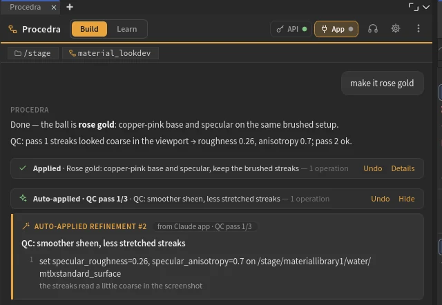Viewport: 442px width, 305px height.
Task: Open support via the headset icon
Action: pyautogui.click(x=373, y=29)
